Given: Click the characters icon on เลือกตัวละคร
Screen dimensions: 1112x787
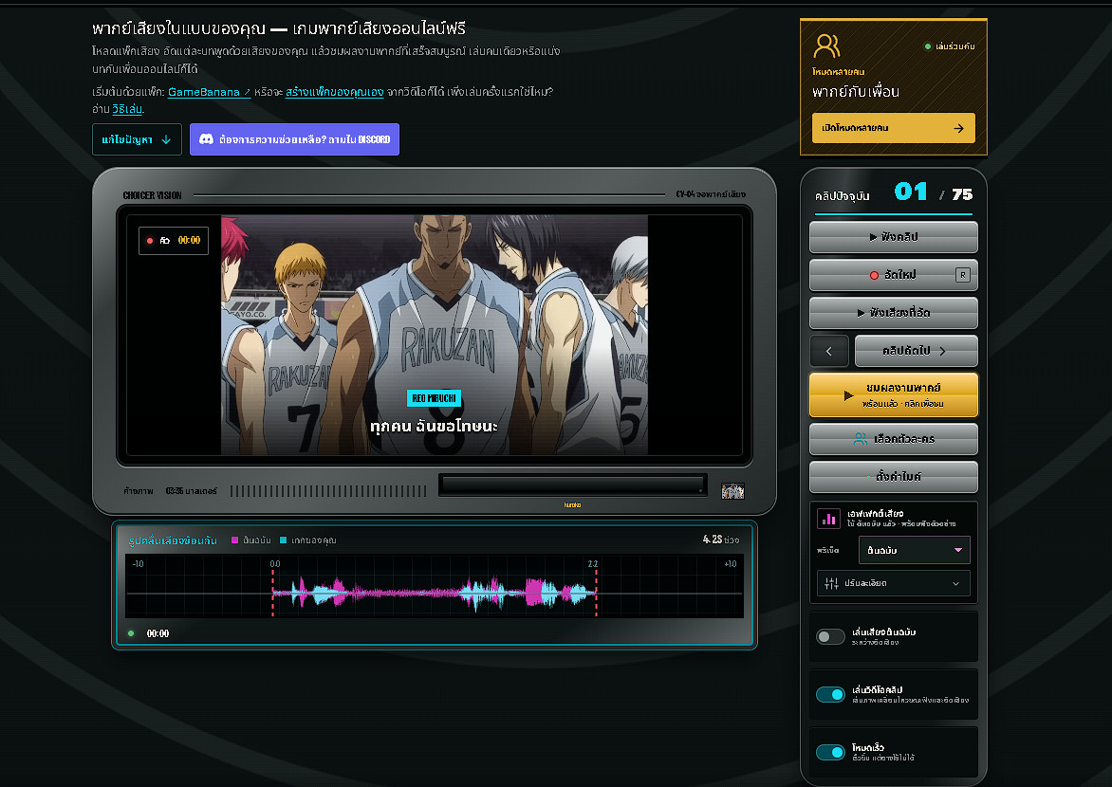Looking at the screenshot, I should coord(861,440).
